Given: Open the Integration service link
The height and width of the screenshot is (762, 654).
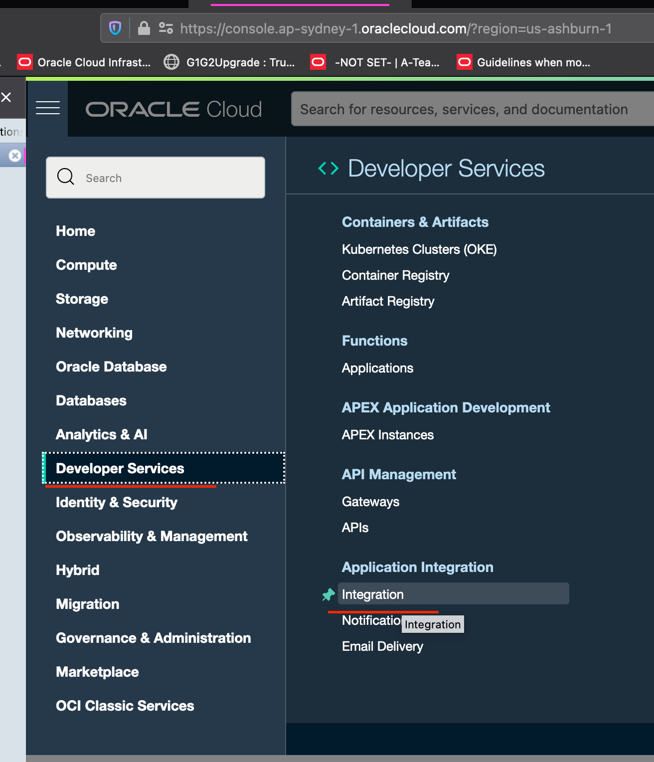Looking at the screenshot, I should point(373,594).
